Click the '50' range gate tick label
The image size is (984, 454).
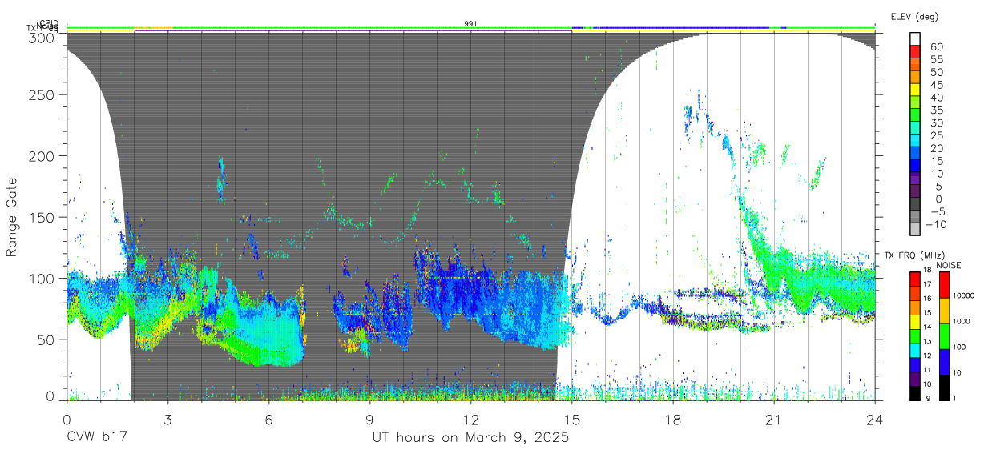click(x=47, y=339)
